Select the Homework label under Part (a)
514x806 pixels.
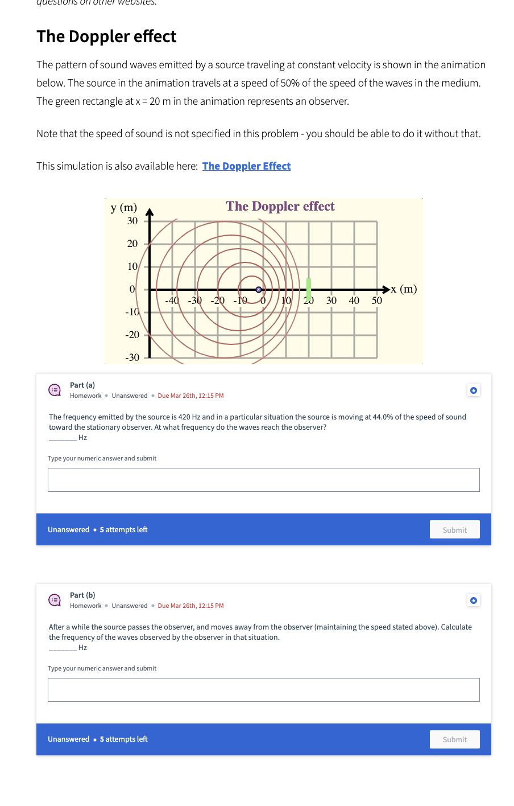[85, 395]
